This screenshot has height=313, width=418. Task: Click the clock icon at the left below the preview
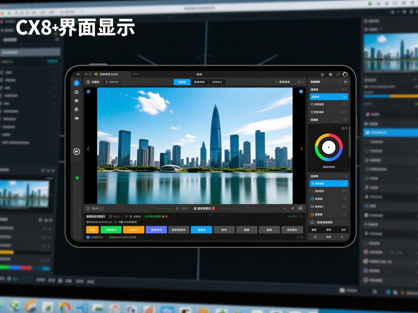pyautogui.click(x=88, y=208)
